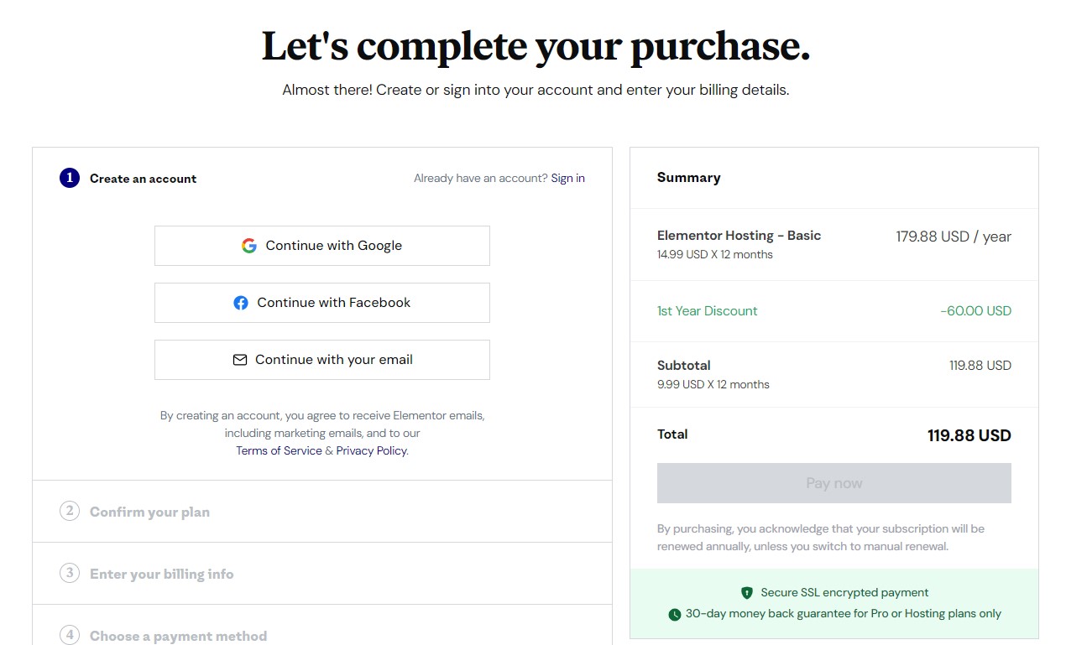
Task: Click the money back guarantee clock icon
Action: pyautogui.click(x=675, y=614)
